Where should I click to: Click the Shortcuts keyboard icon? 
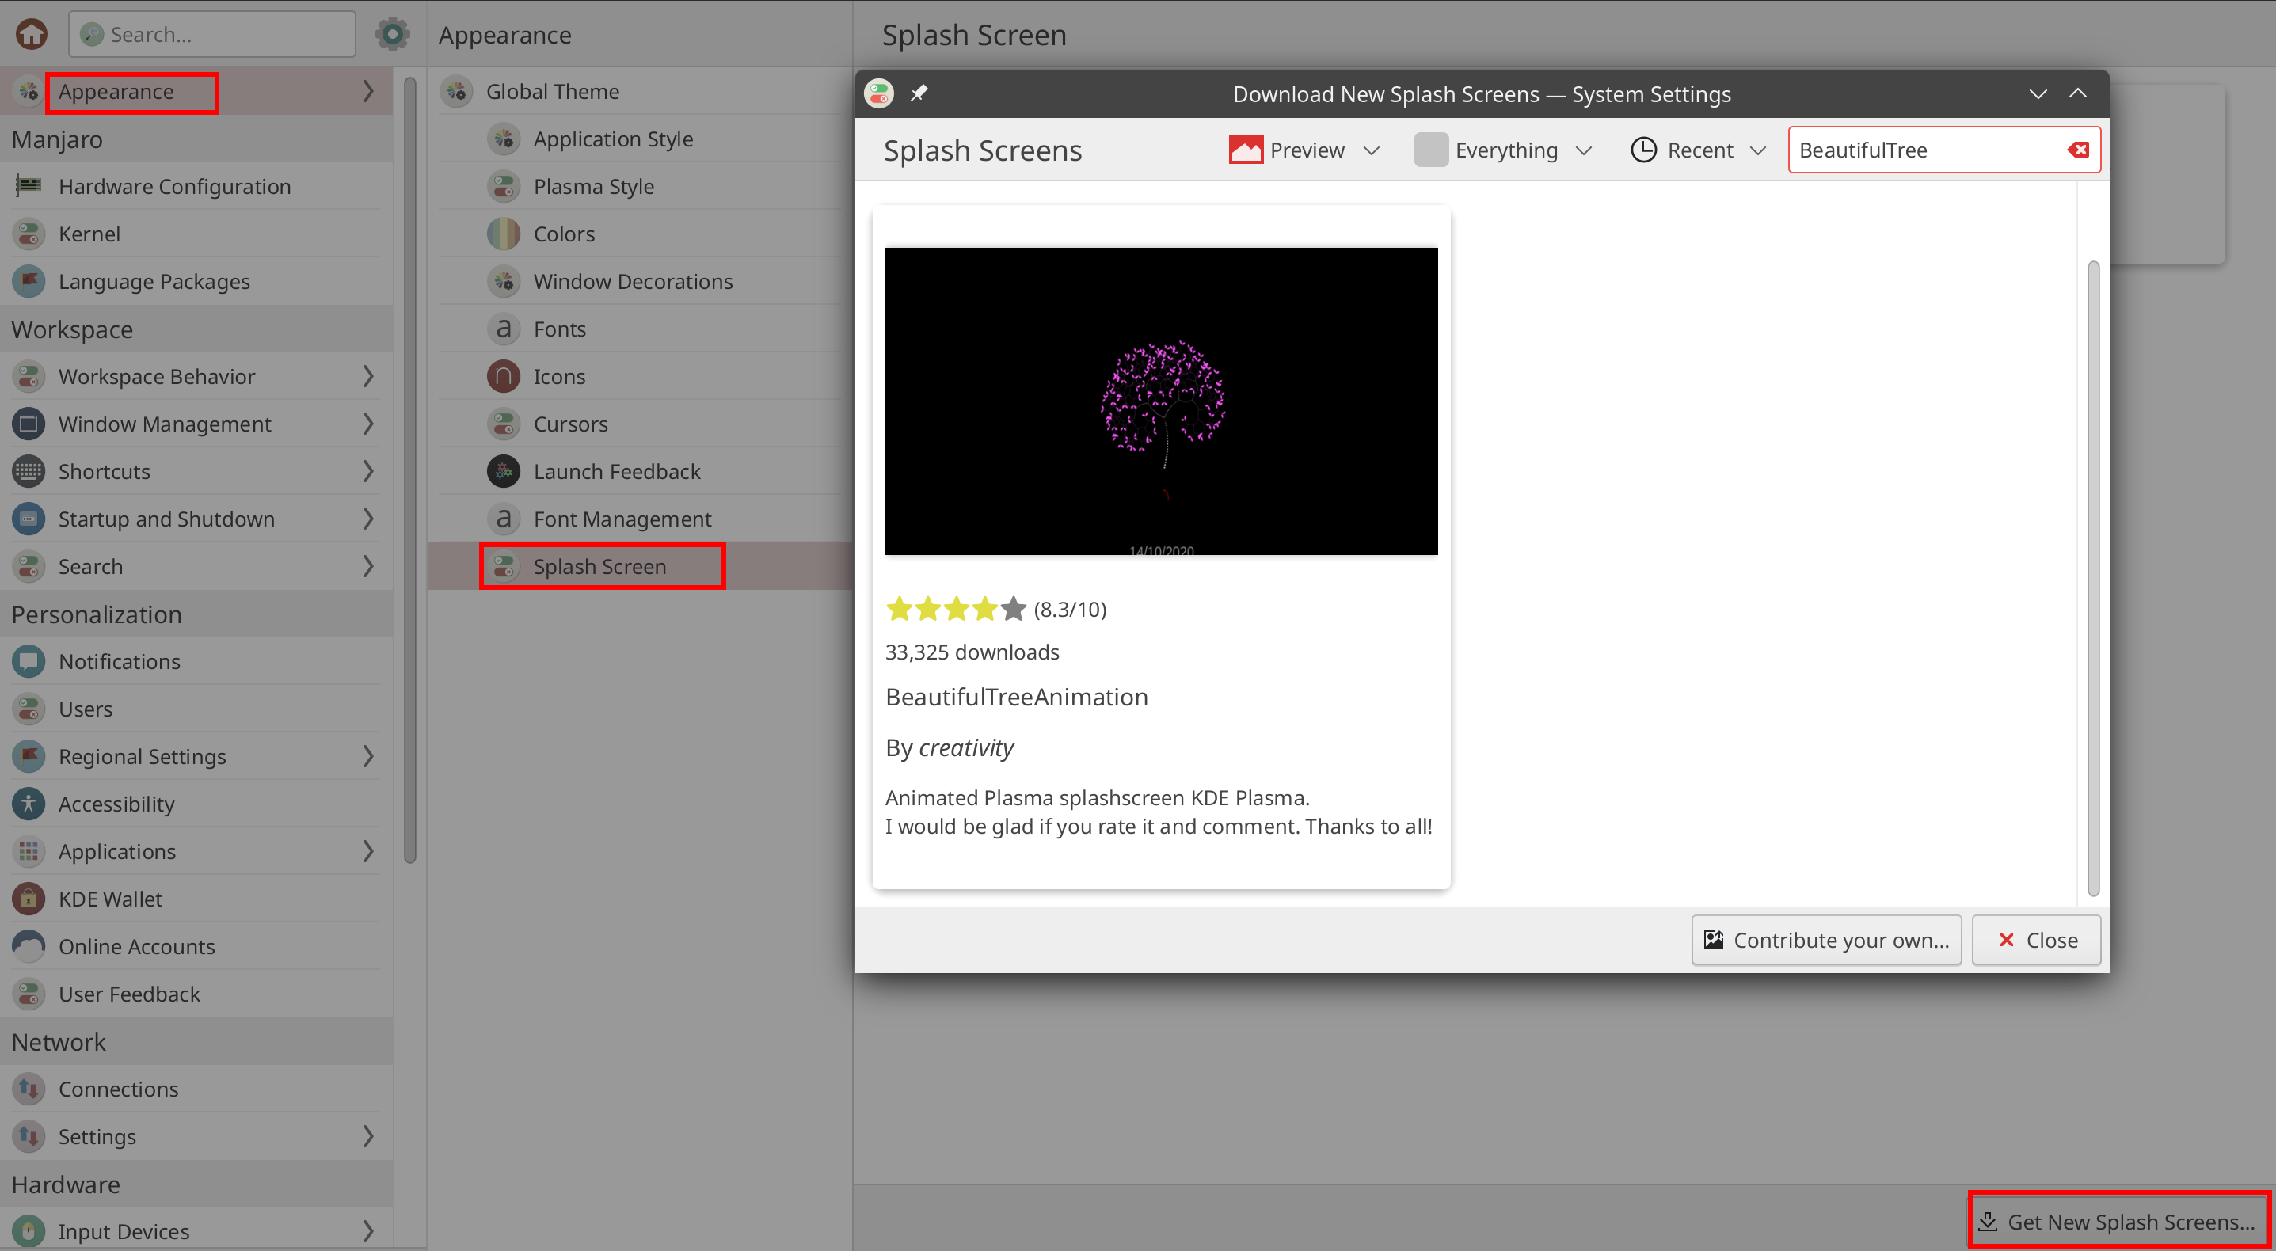click(x=29, y=471)
